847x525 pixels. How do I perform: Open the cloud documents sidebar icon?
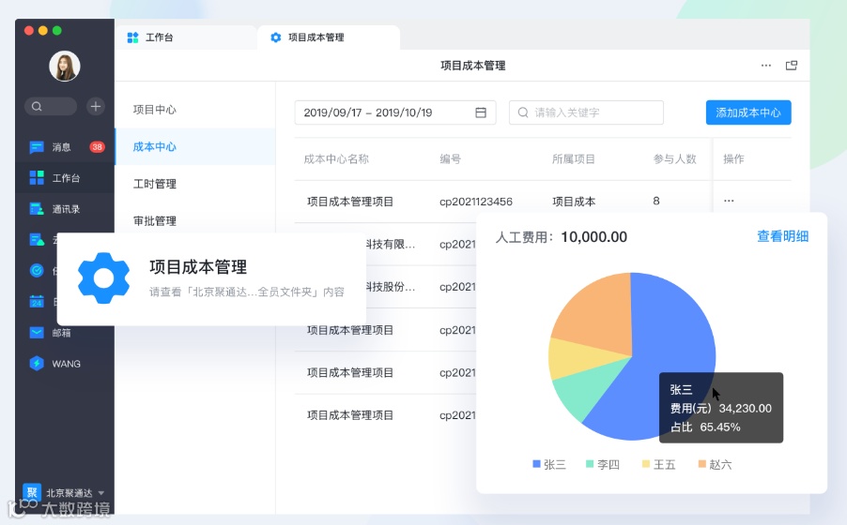(37, 240)
